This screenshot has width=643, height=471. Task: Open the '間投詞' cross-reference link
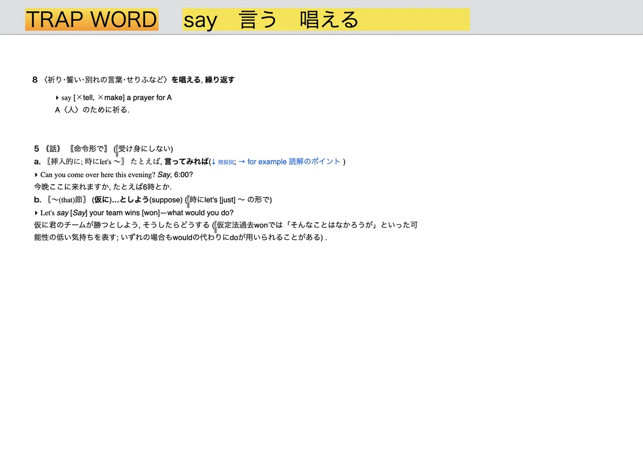pos(226,162)
